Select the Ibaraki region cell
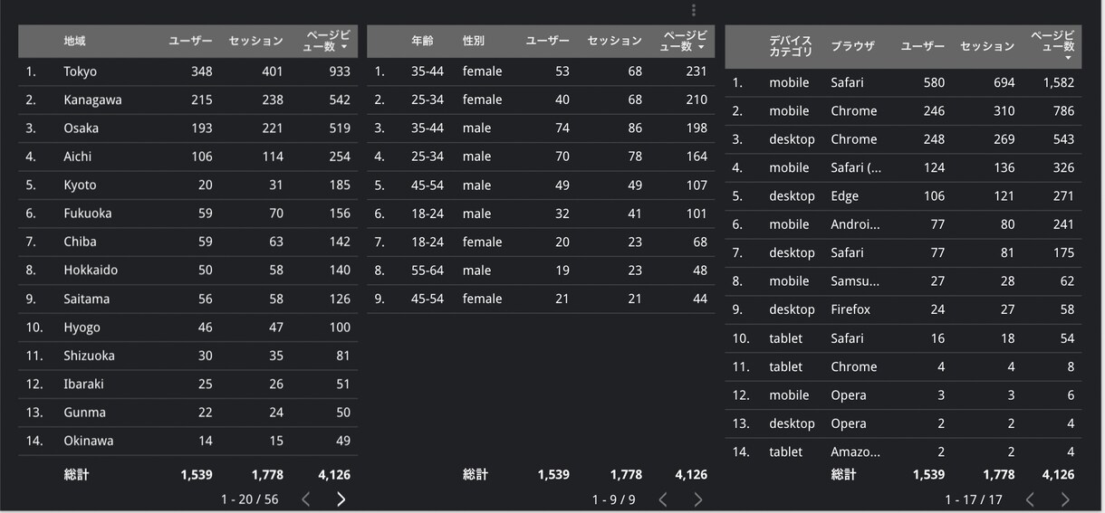The image size is (1105, 513). coord(83,384)
